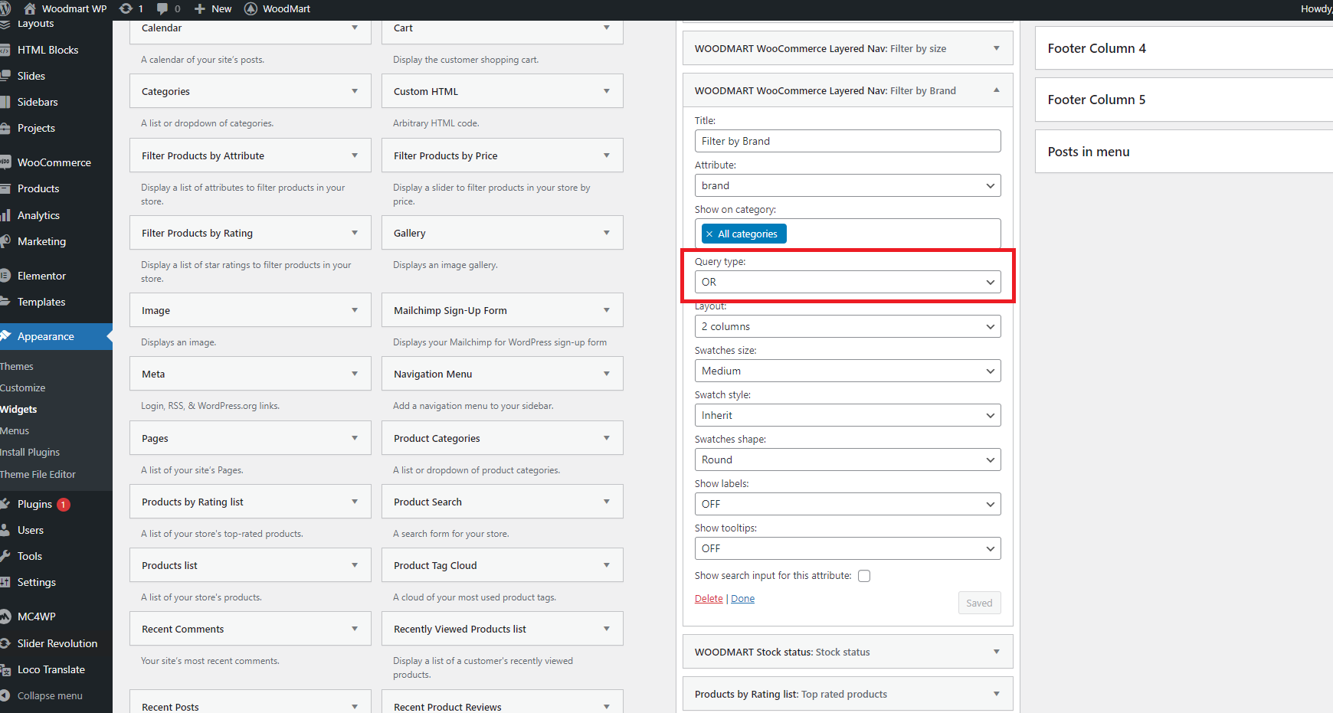Expand the Custom HTML available widget
The width and height of the screenshot is (1333, 713).
point(607,91)
